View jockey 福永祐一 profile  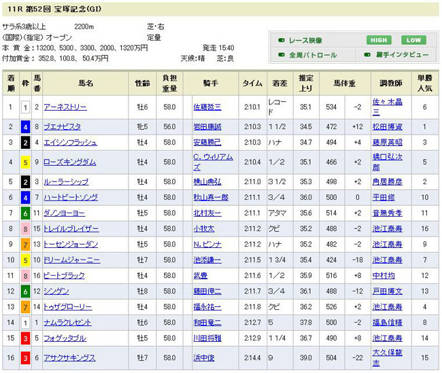(x=207, y=306)
